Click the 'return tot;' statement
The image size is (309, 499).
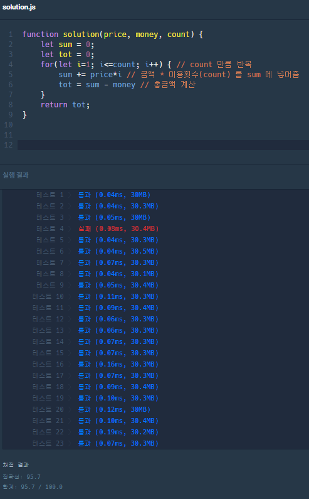[65, 105]
